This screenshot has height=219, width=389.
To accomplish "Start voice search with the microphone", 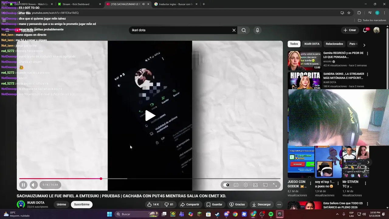I will [x=257, y=30].
